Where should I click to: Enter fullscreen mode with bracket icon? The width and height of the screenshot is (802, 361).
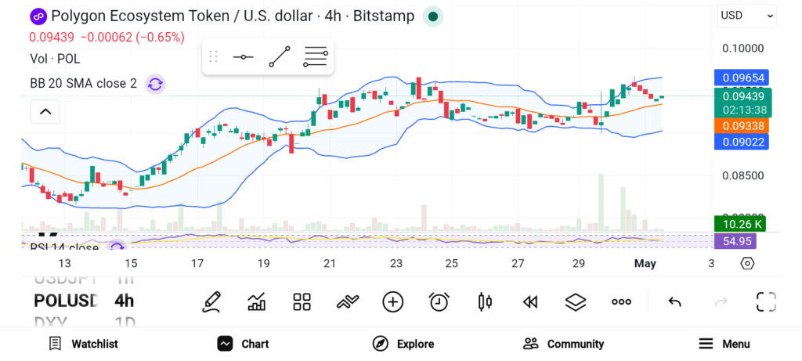point(766,301)
